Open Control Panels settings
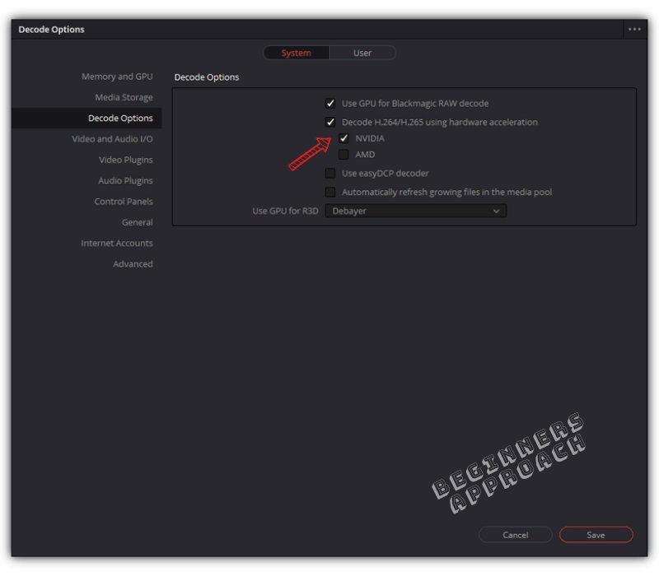The image size is (659, 576). point(125,201)
